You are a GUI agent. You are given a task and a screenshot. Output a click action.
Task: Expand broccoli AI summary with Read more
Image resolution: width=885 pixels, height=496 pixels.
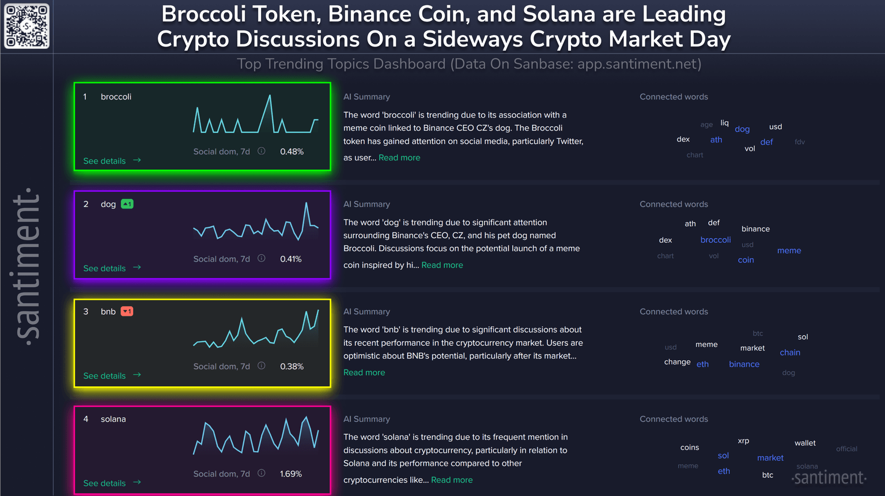click(399, 158)
